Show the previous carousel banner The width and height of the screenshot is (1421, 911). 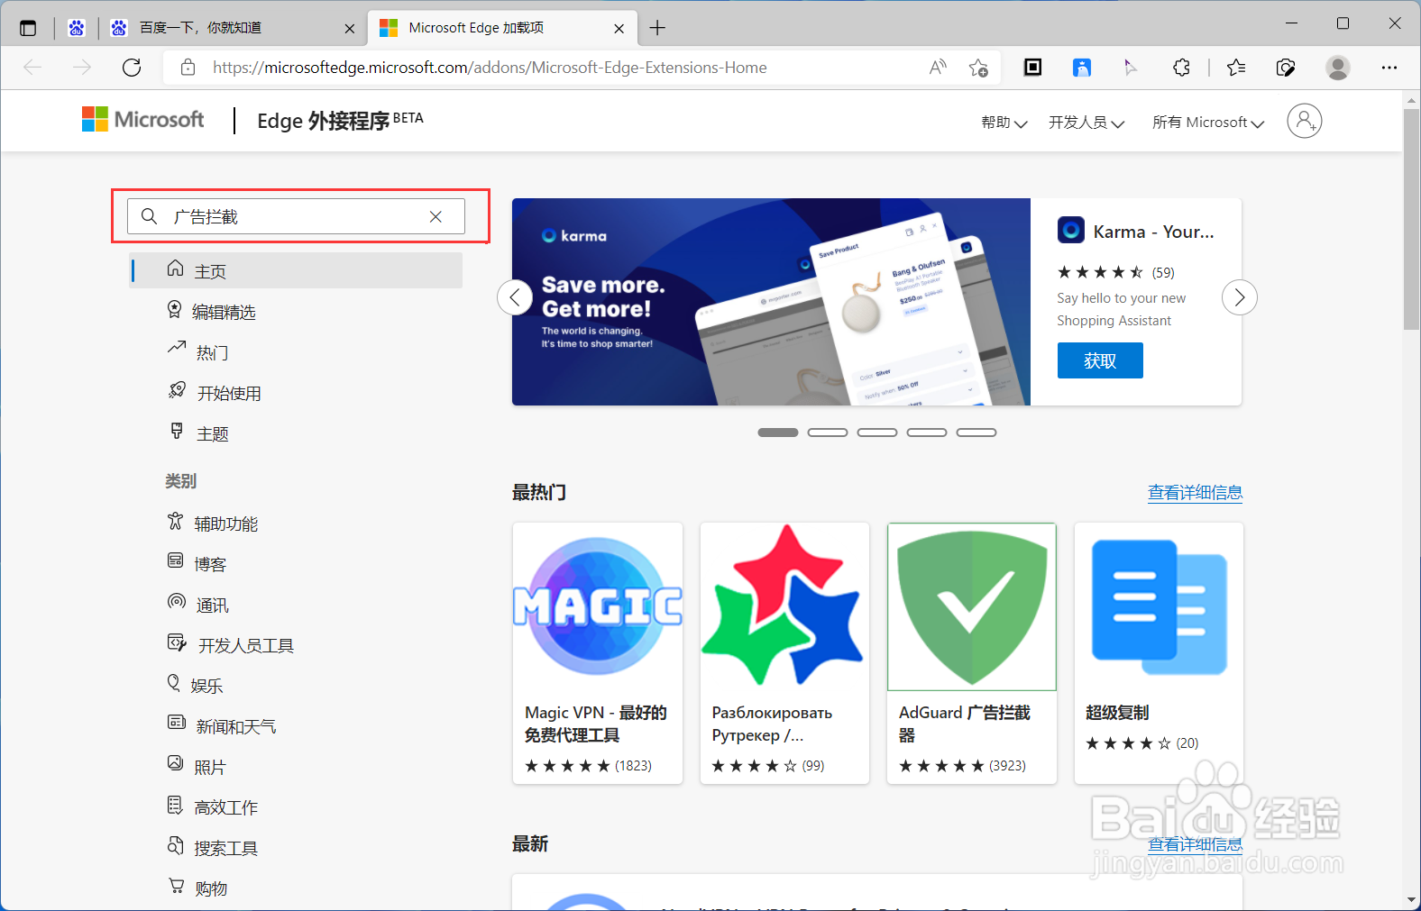[x=515, y=297]
